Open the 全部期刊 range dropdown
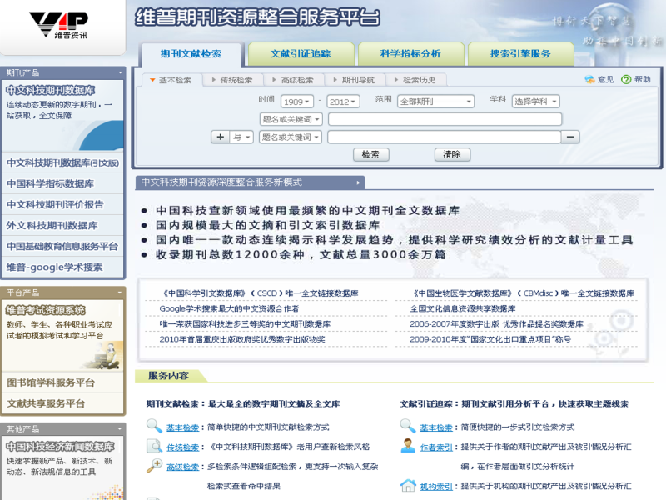Image resolution: width=666 pixels, height=500 pixels. tap(435, 102)
